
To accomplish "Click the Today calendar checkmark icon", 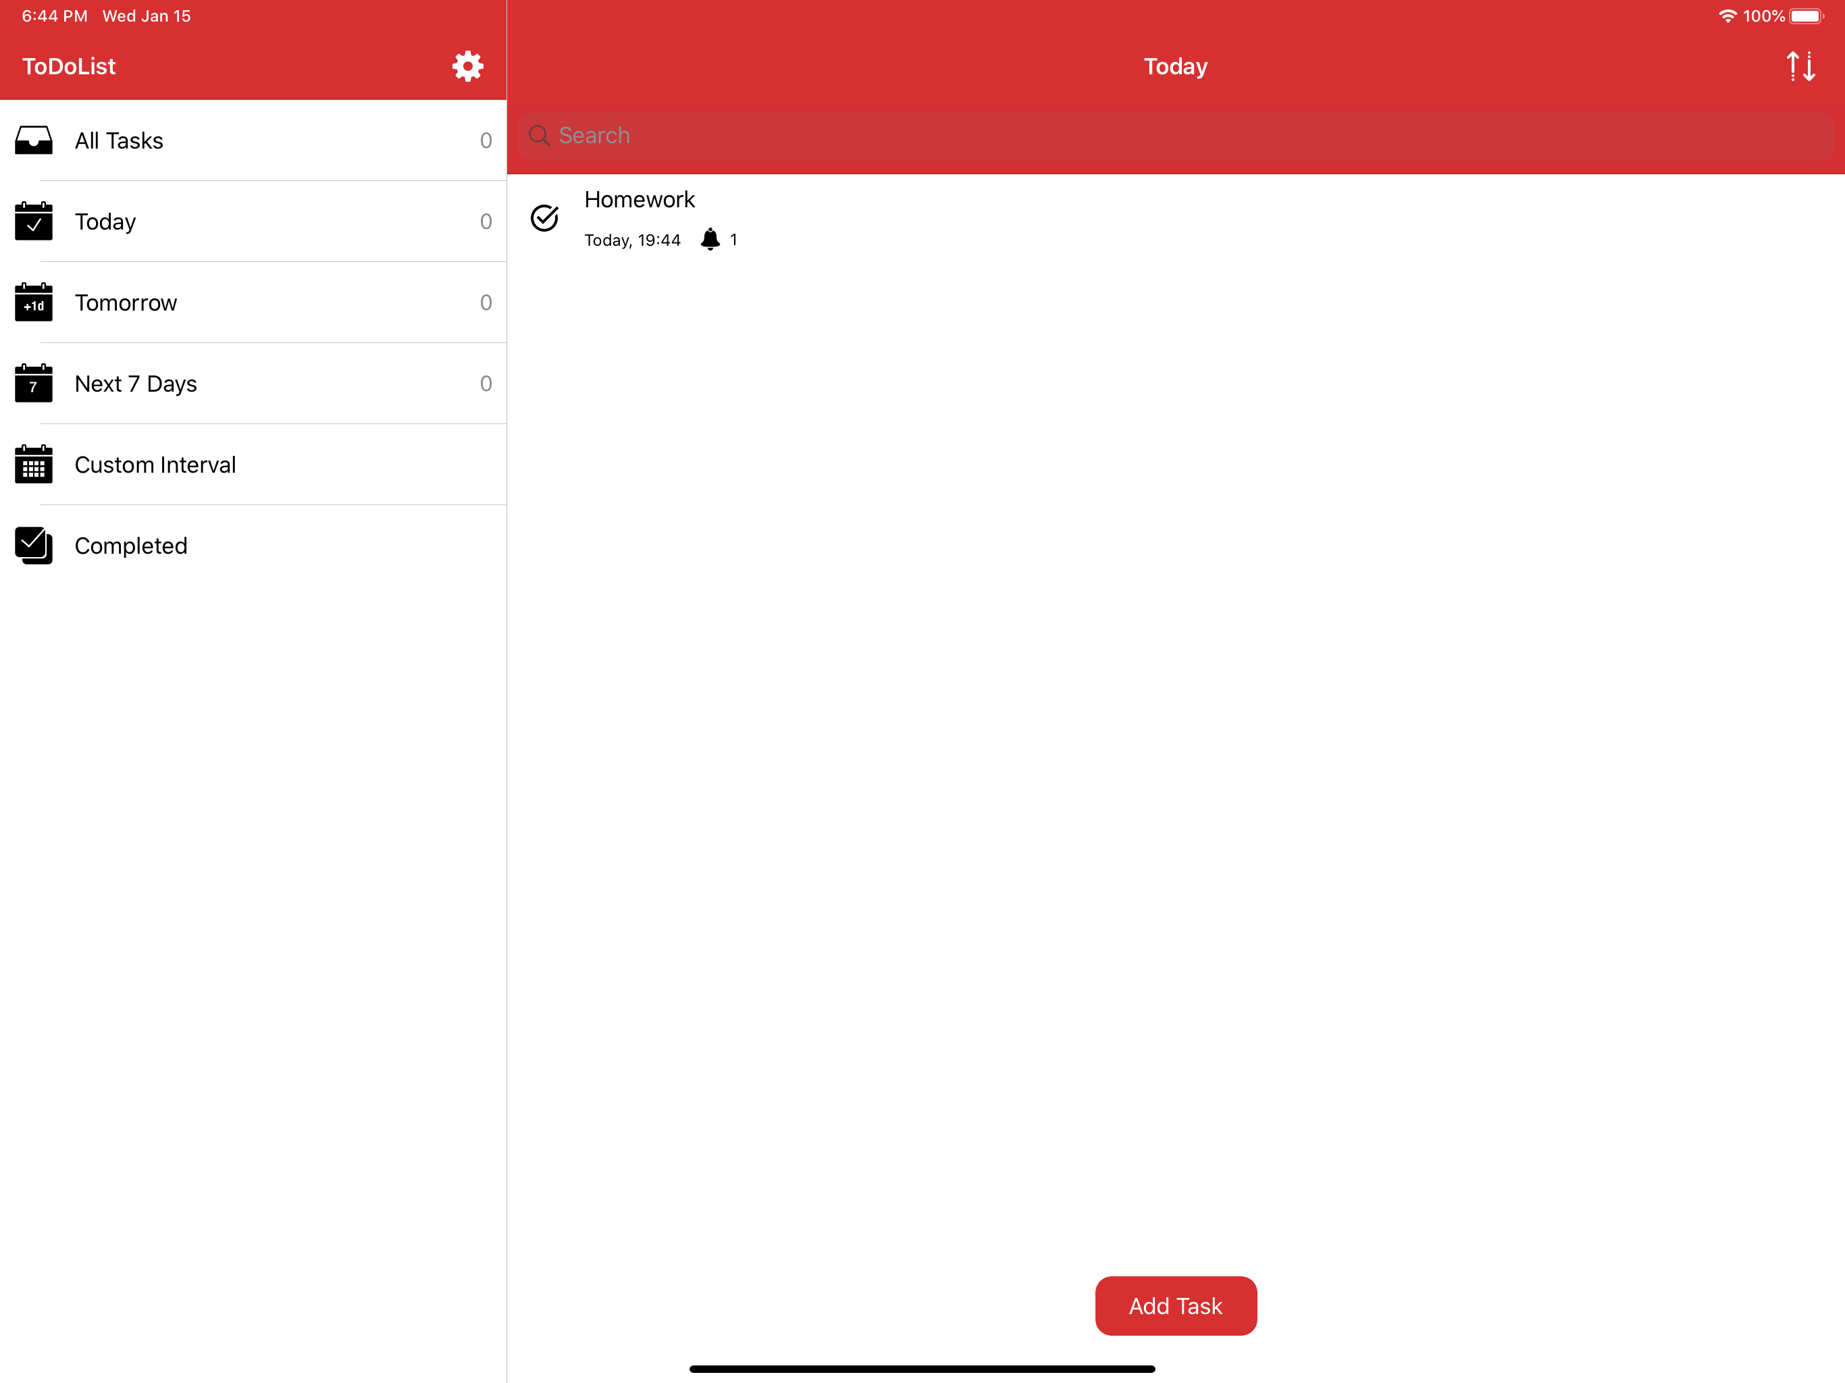I will 34,221.
